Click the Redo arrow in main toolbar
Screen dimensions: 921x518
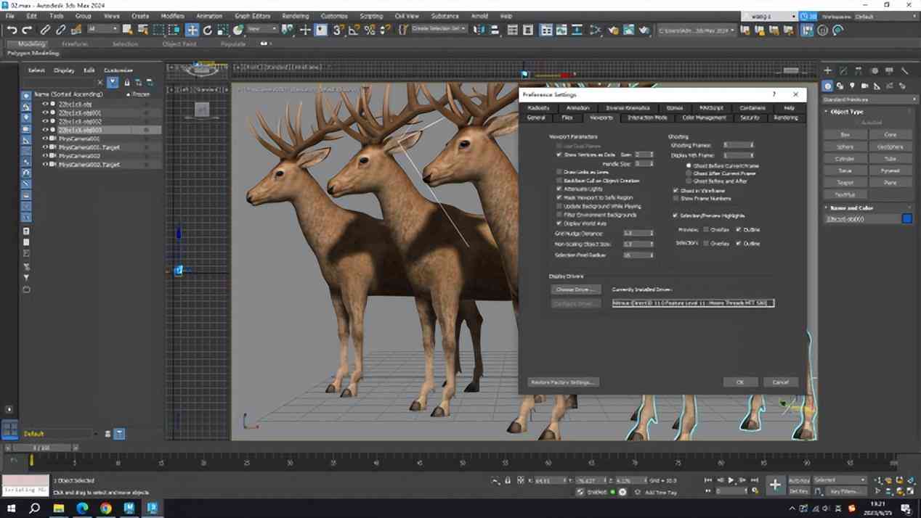(27, 30)
